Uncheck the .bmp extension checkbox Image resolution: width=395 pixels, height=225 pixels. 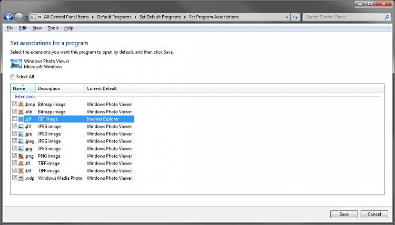point(15,104)
